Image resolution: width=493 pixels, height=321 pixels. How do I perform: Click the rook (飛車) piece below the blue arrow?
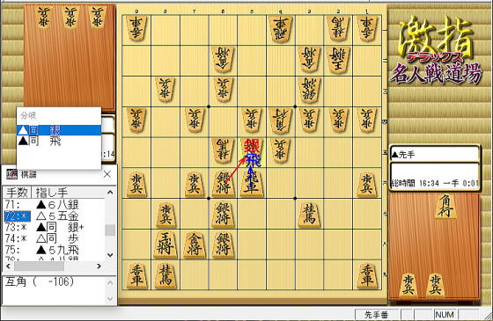point(252,184)
